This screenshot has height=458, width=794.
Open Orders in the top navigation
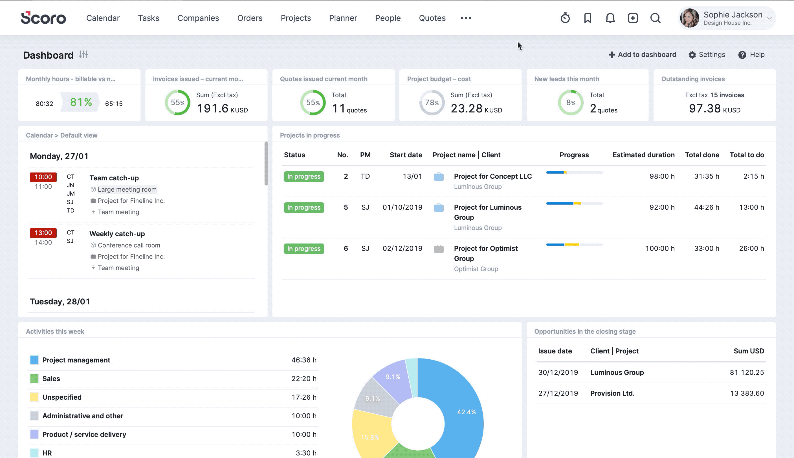250,18
